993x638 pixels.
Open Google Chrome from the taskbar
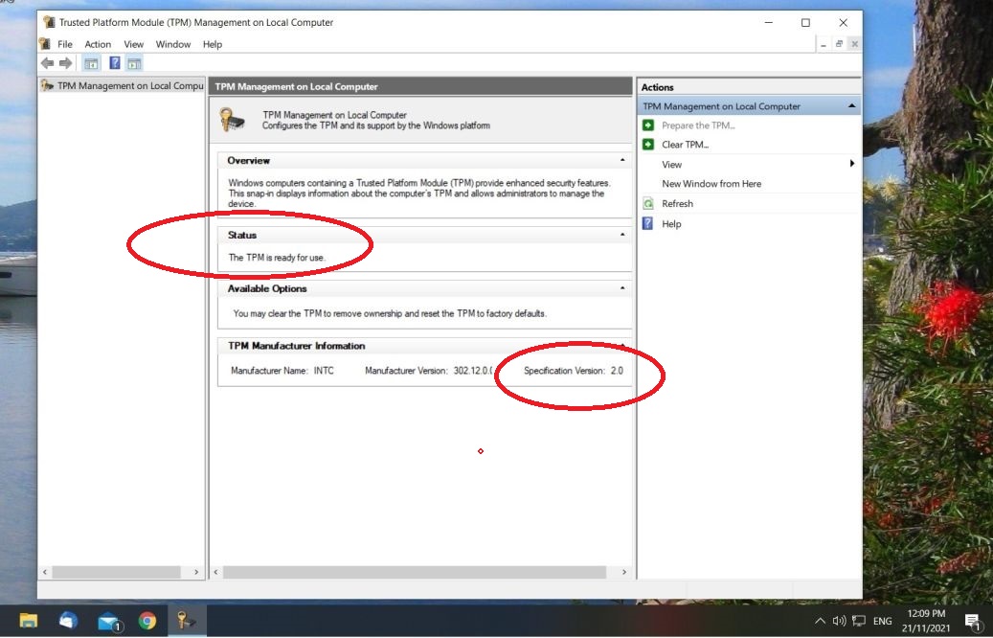pos(147,620)
